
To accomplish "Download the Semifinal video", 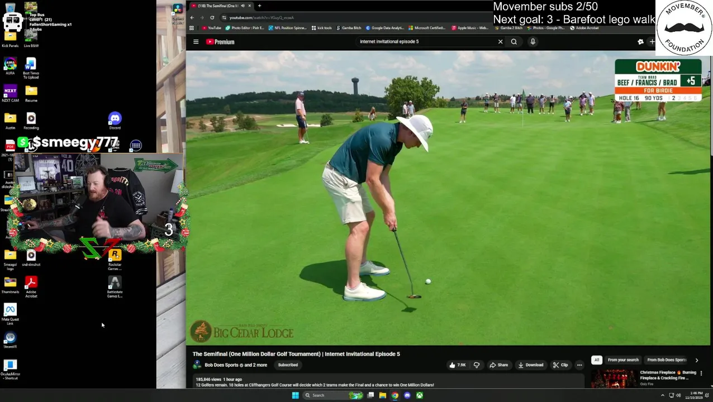I will 531,365.
